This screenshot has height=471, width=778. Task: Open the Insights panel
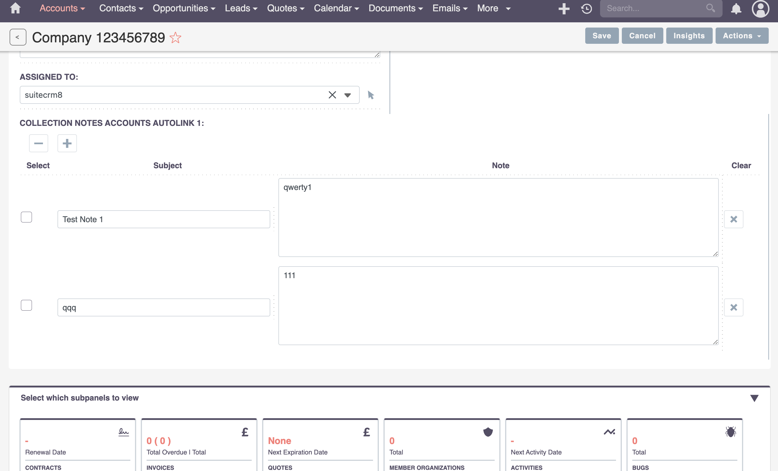pos(689,36)
